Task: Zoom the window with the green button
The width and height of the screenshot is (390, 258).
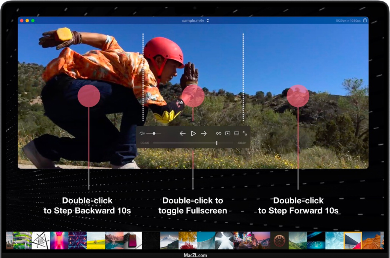Action: click(x=33, y=21)
